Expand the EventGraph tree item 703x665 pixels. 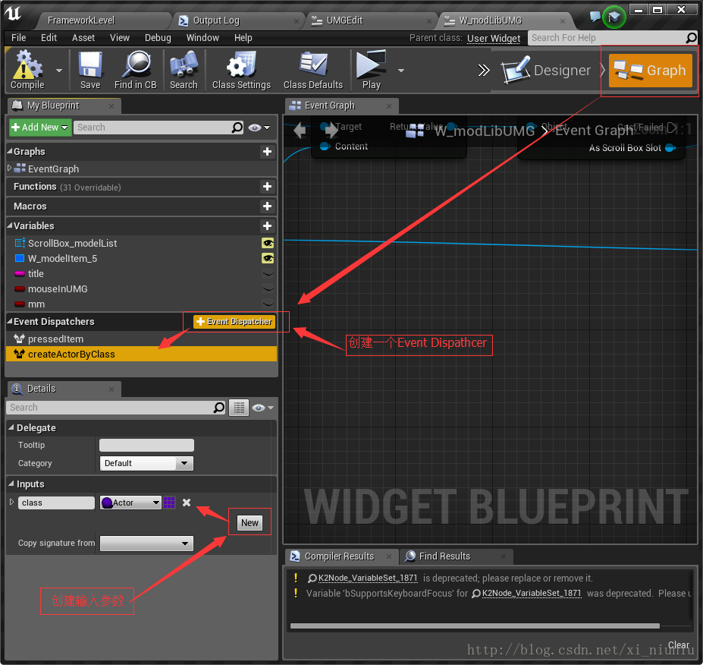[9, 169]
